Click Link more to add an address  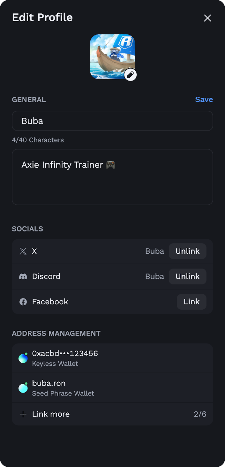click(51, 414)
